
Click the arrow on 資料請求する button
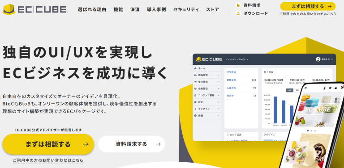coord(158,144)
